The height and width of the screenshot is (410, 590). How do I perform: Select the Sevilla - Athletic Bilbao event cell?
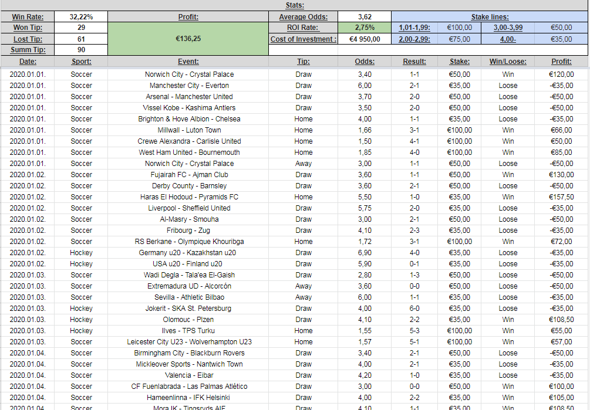coord(189,297)
